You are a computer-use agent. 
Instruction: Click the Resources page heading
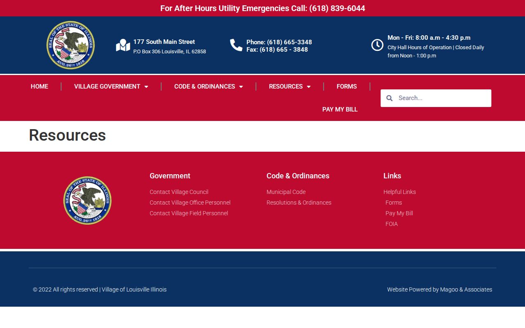coord(67,135)
